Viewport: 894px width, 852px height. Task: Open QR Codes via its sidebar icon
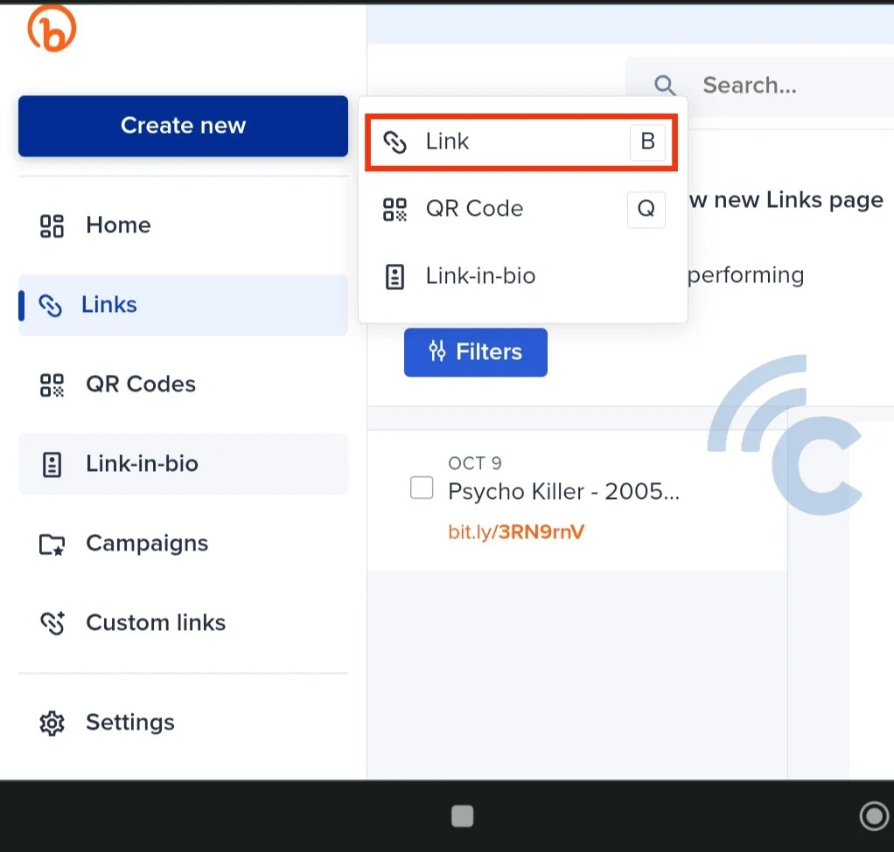coord(51,384)
